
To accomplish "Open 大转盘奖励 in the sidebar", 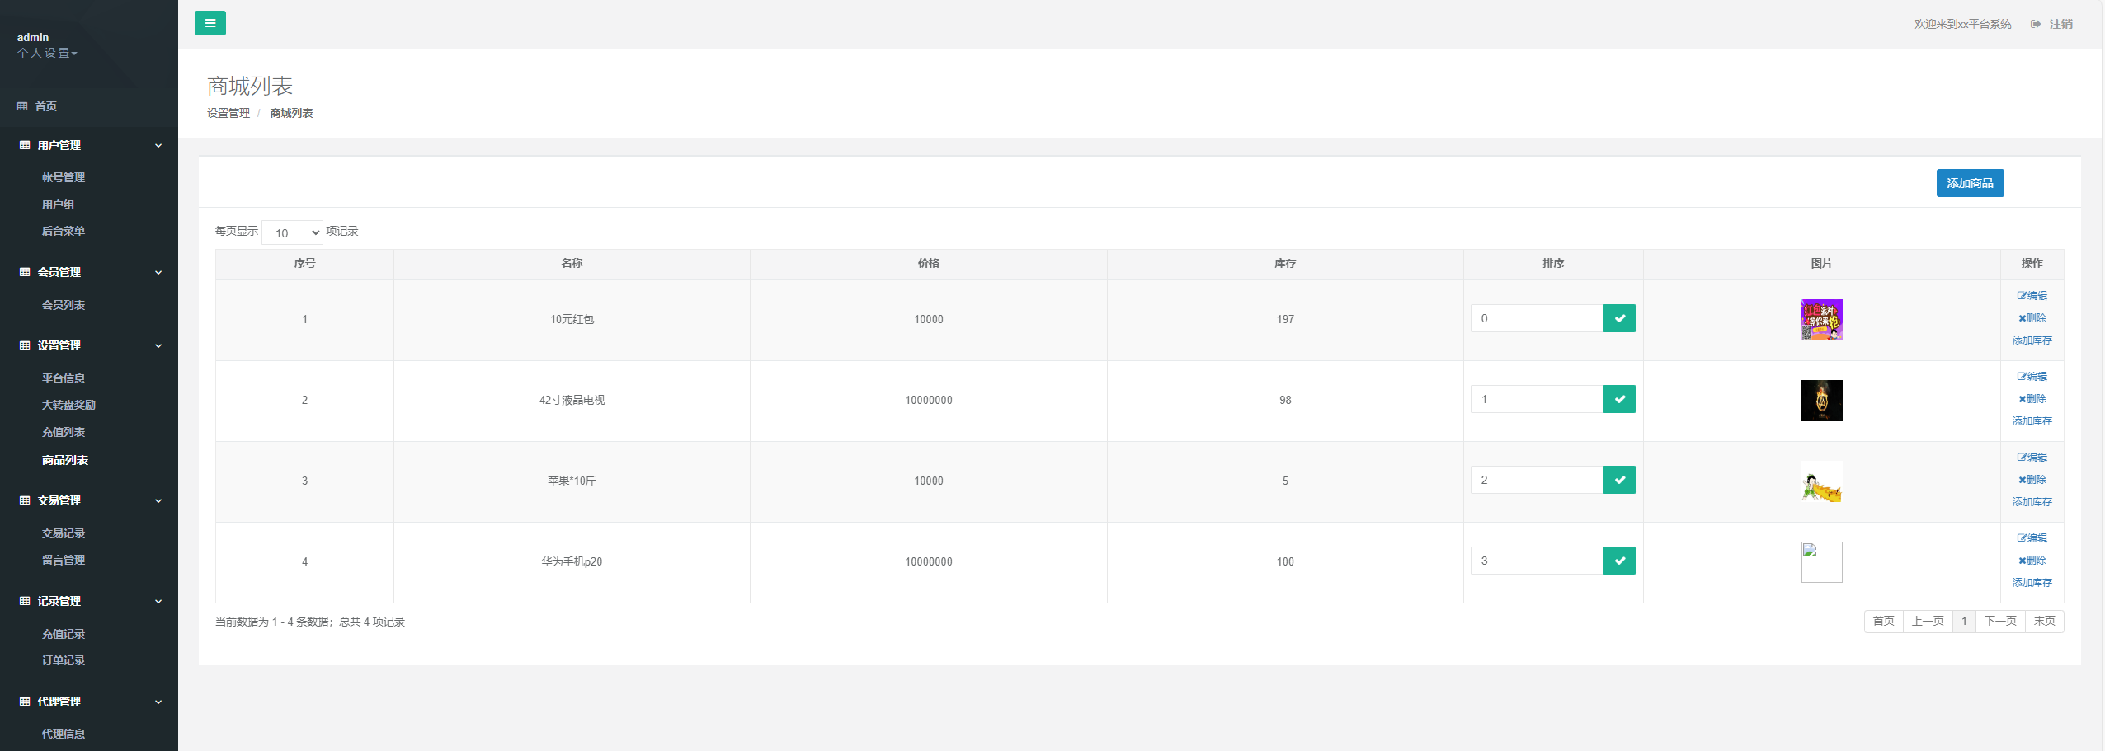I will 68,405.
